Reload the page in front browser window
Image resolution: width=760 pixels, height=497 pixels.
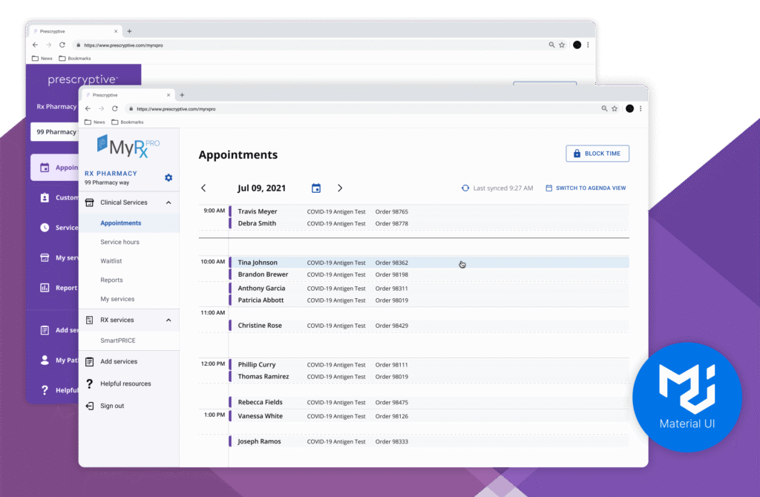pos(116,108)
